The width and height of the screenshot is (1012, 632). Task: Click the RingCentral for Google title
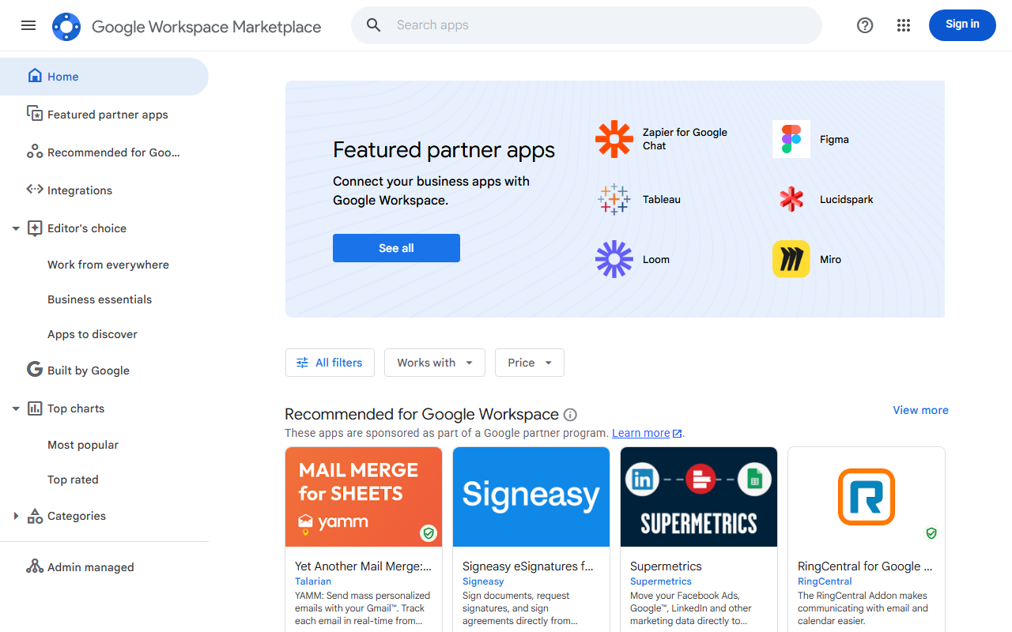click(865, 566)
